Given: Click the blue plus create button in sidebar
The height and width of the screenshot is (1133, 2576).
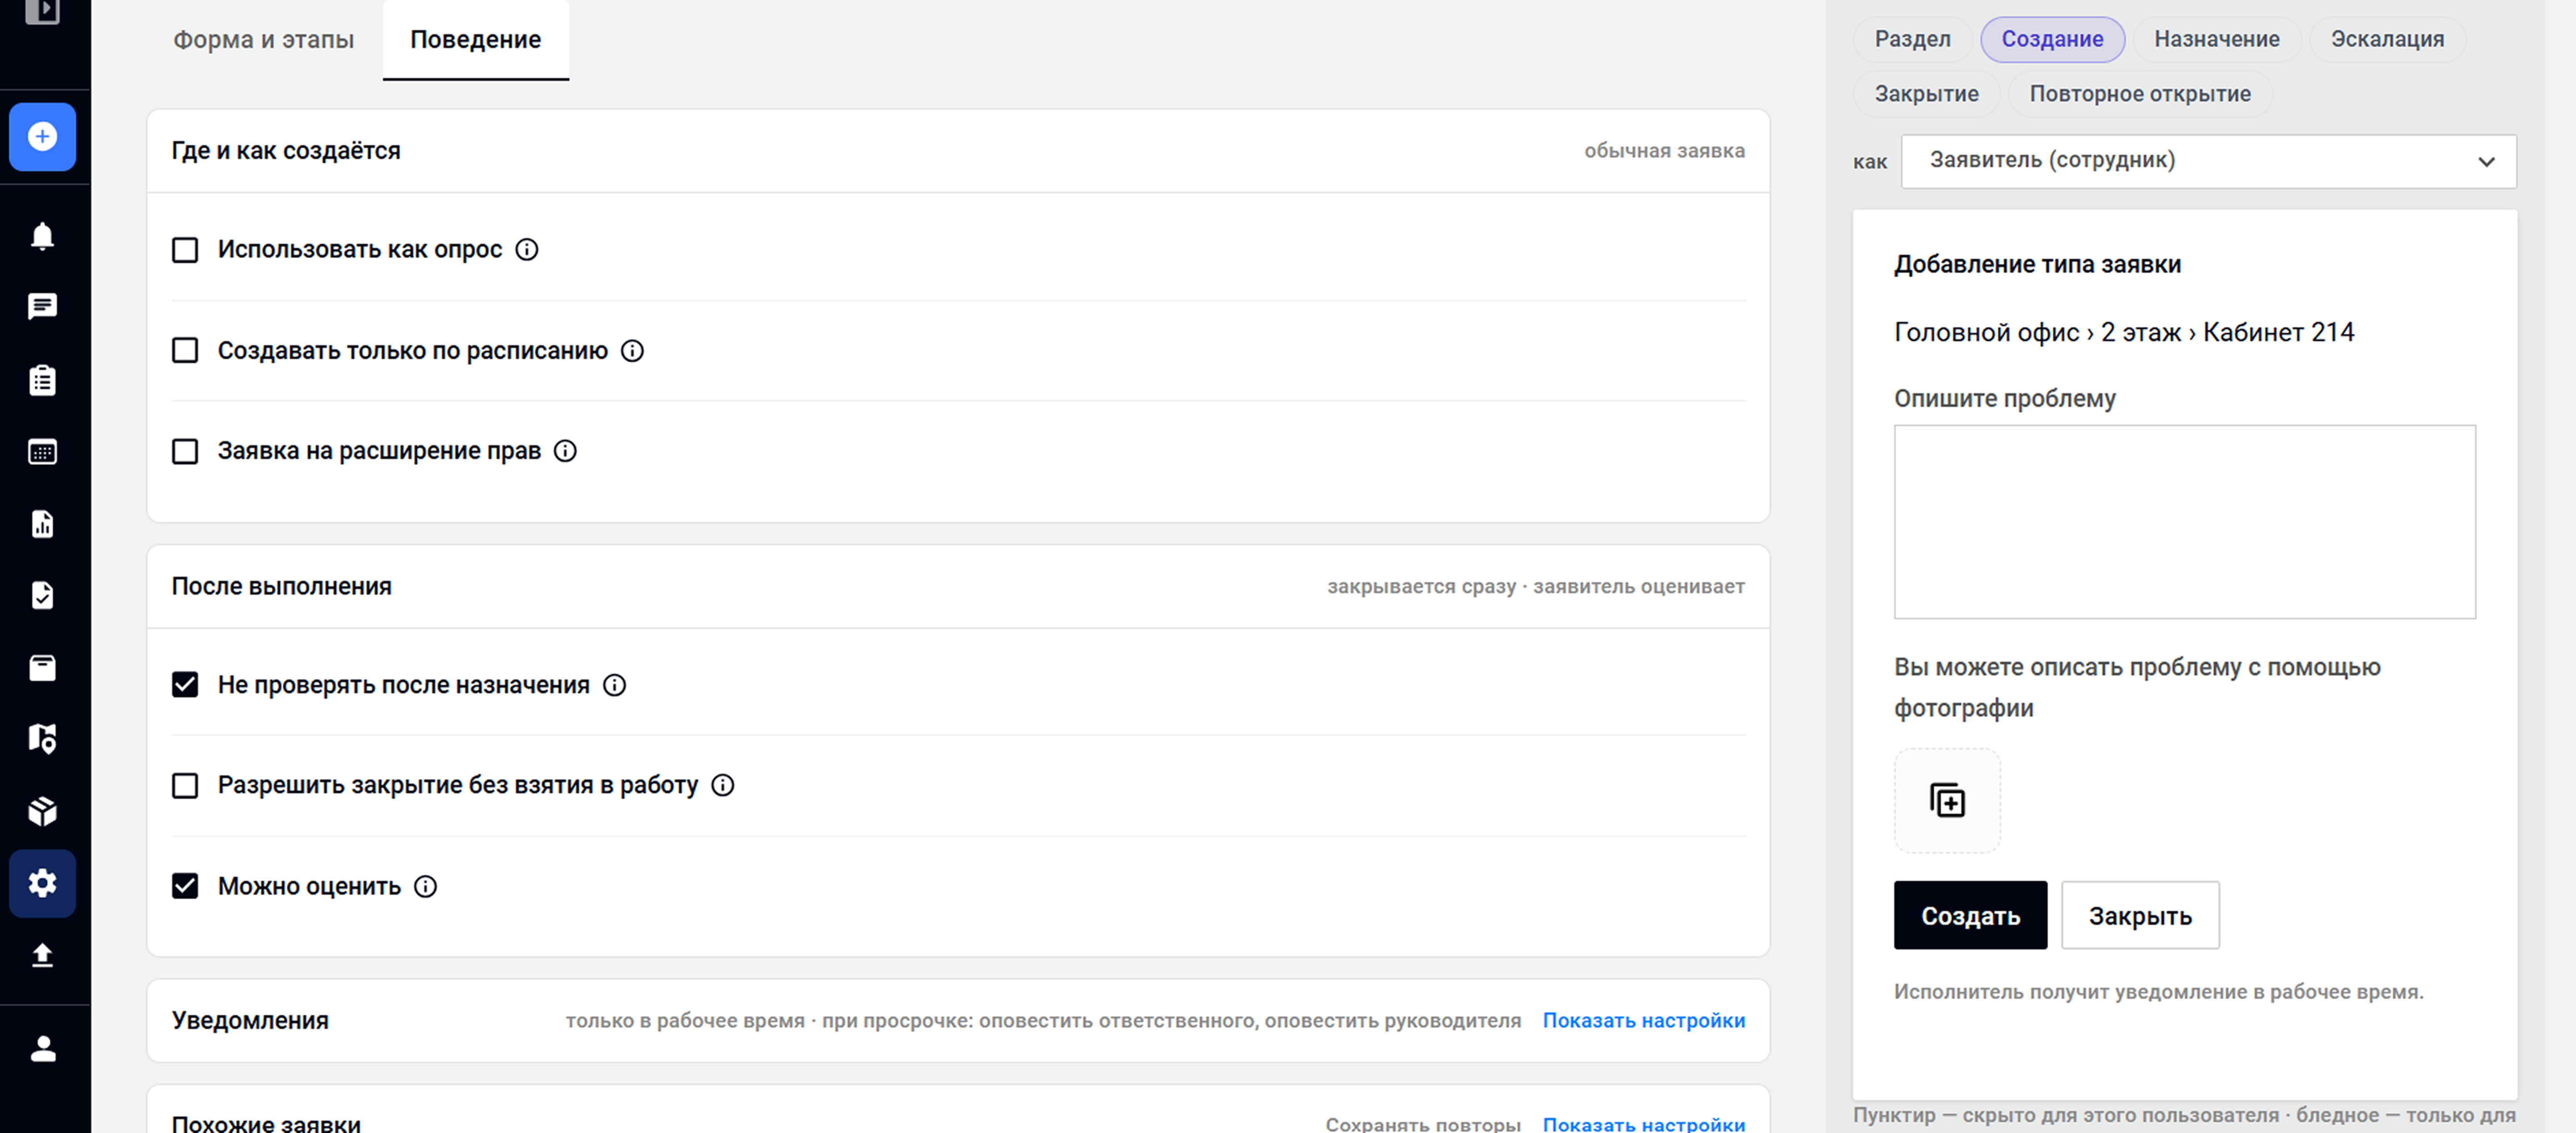Looking at the screenshot, I should pyautogui.click(x=42, y=136).
